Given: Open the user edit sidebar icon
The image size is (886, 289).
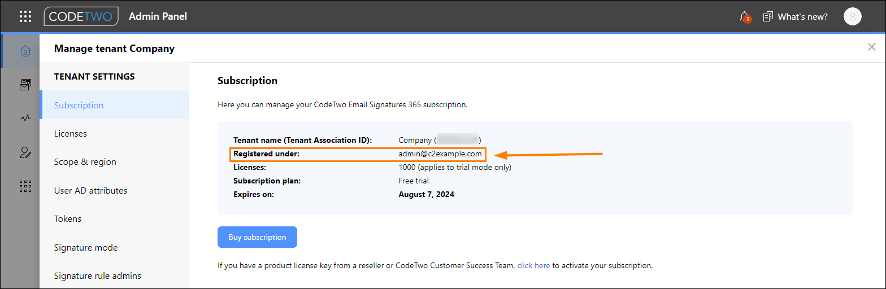Looking at the screenshot, I should pos(25,152).
